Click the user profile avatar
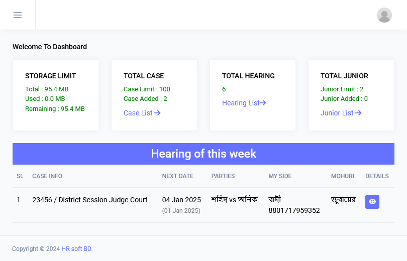Screen dimensions: 407x261 click(384, 15)
